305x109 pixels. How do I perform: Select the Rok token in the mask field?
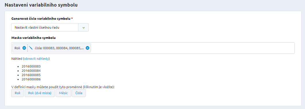18,48
